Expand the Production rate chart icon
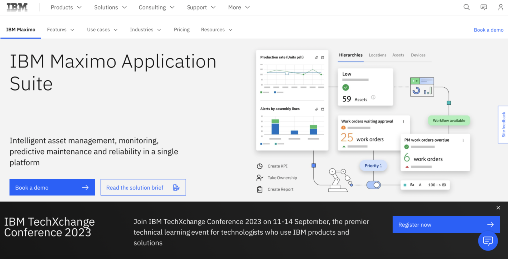 pyautogui.click(x=317, y=58)
